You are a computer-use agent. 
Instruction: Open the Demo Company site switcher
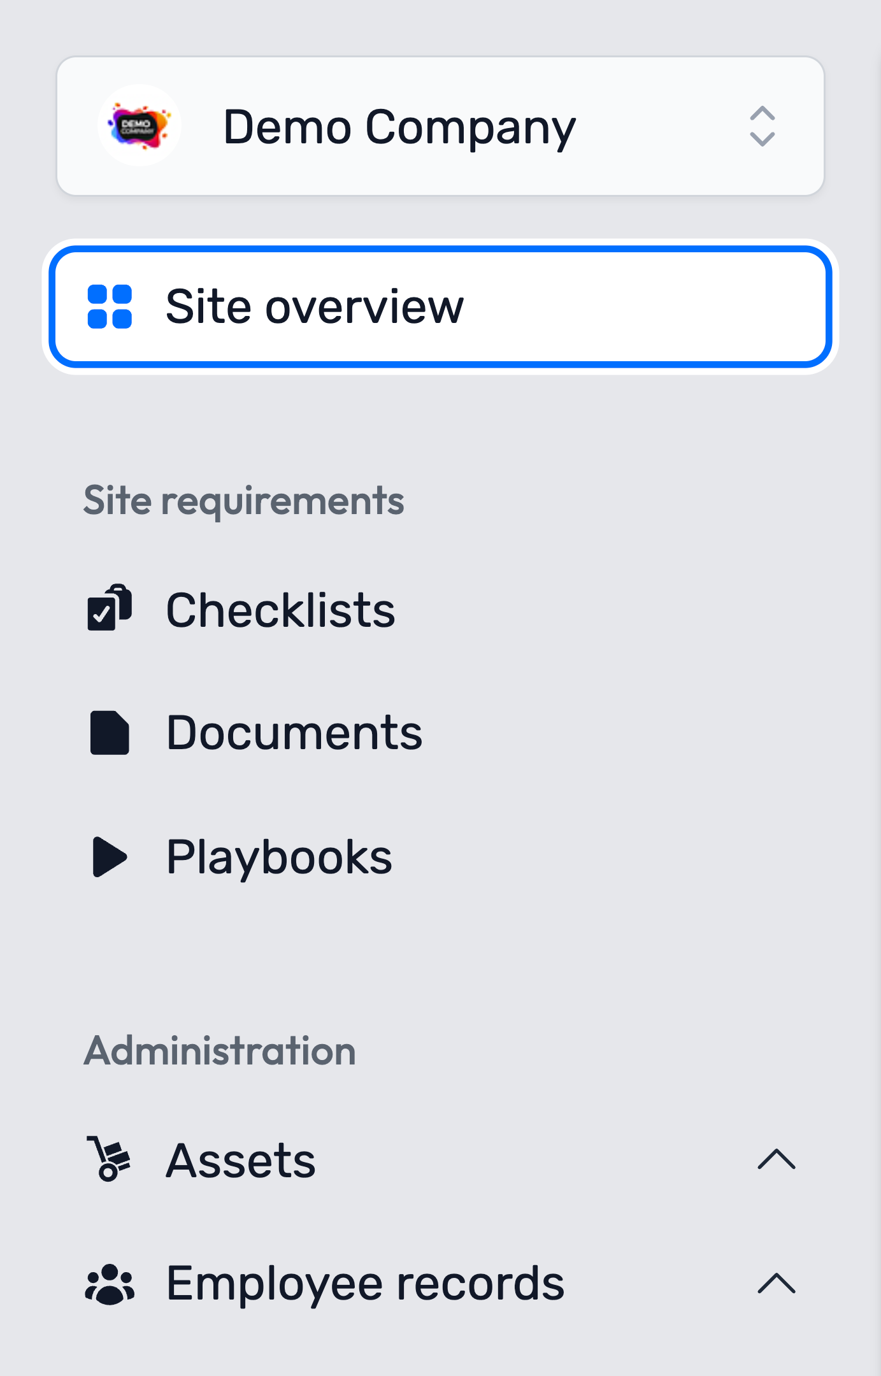click(440, 126)
